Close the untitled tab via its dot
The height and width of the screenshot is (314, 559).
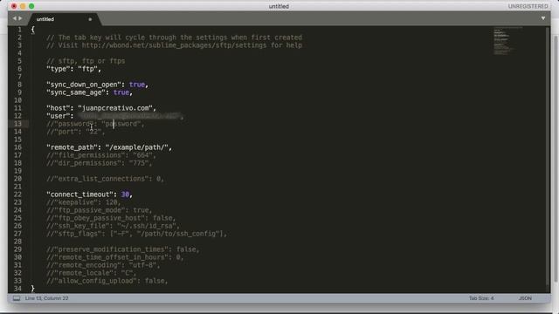[x=90, y=19]
